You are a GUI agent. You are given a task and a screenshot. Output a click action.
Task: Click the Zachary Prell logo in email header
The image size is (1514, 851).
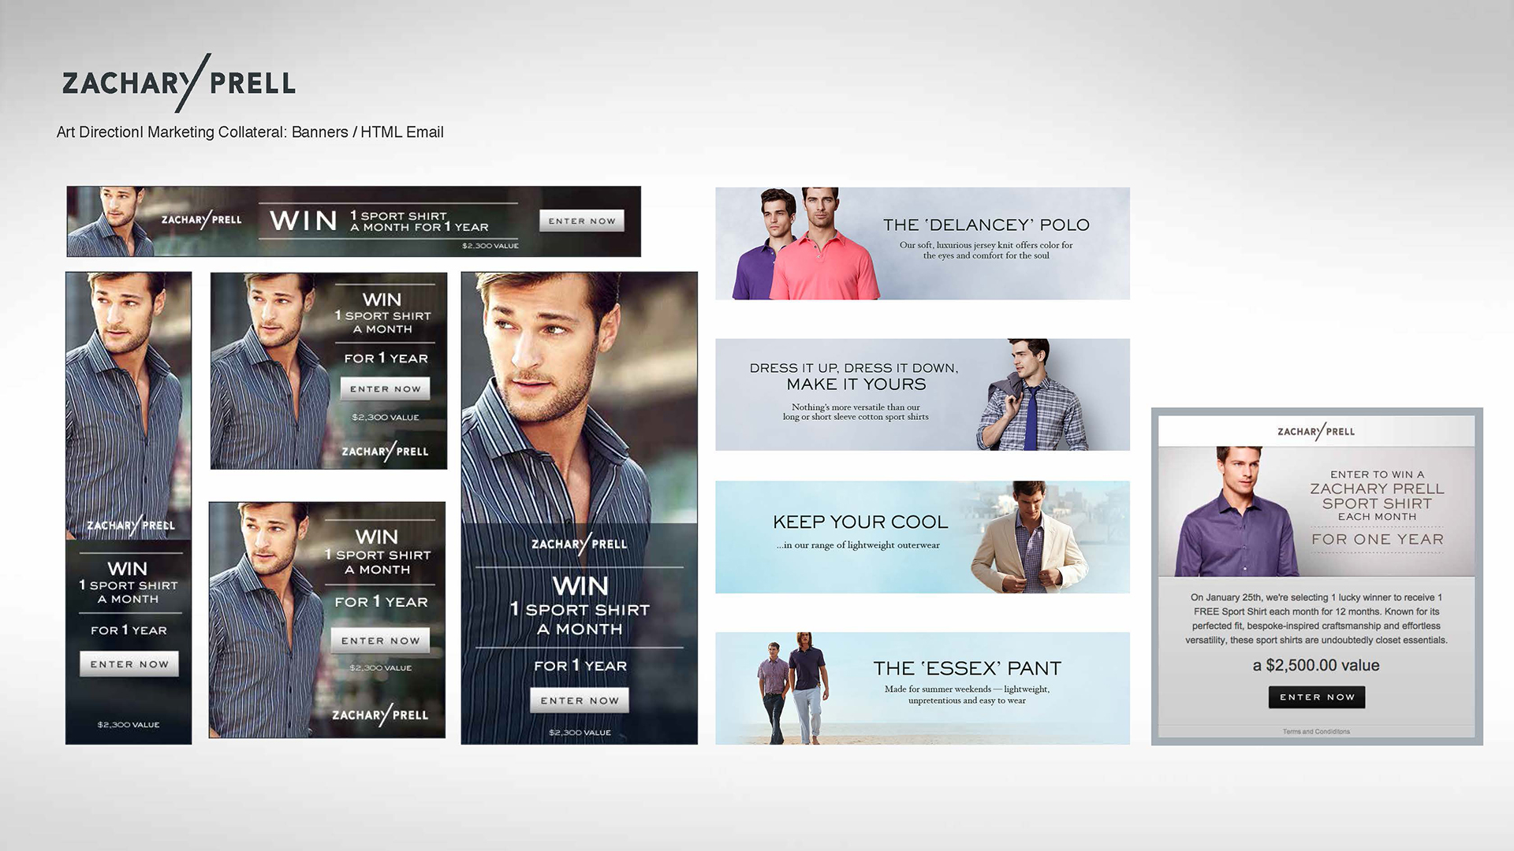[x=1316, y=432]
